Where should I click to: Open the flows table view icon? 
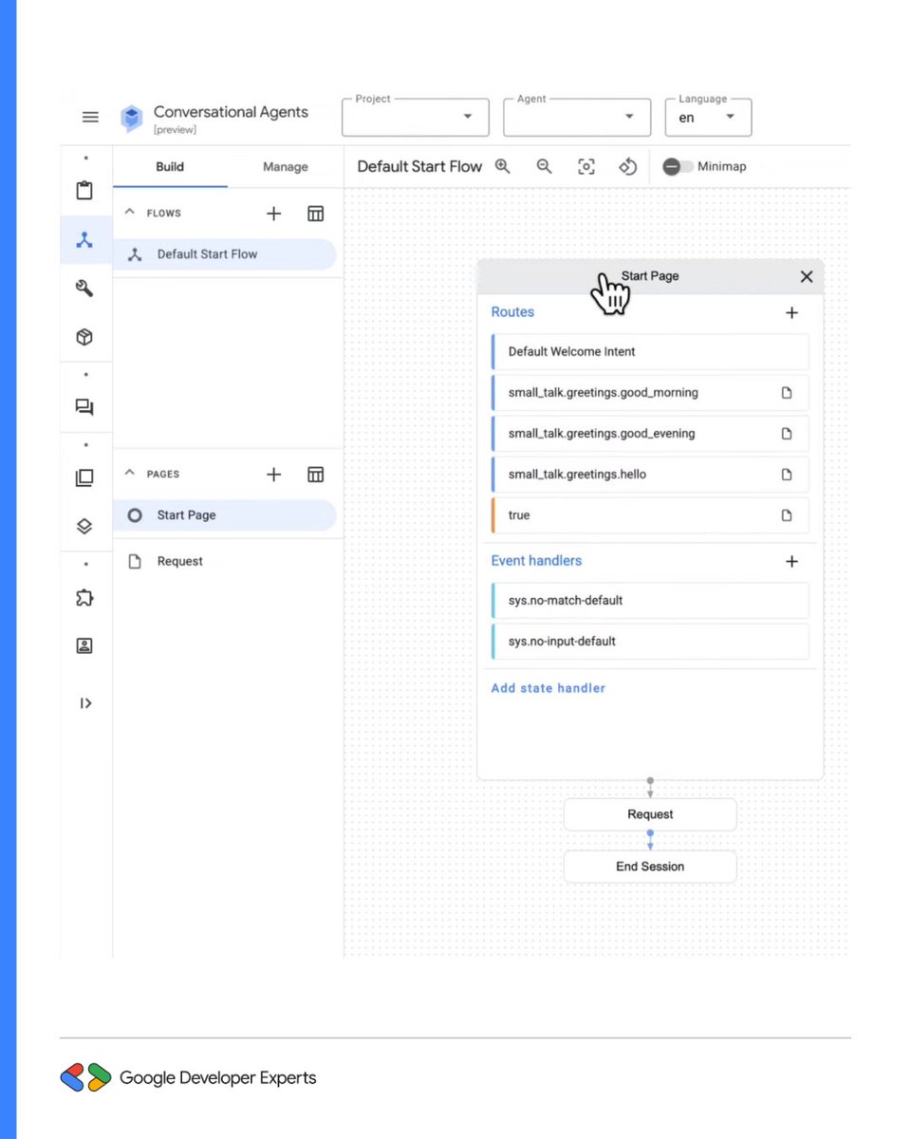316,214
